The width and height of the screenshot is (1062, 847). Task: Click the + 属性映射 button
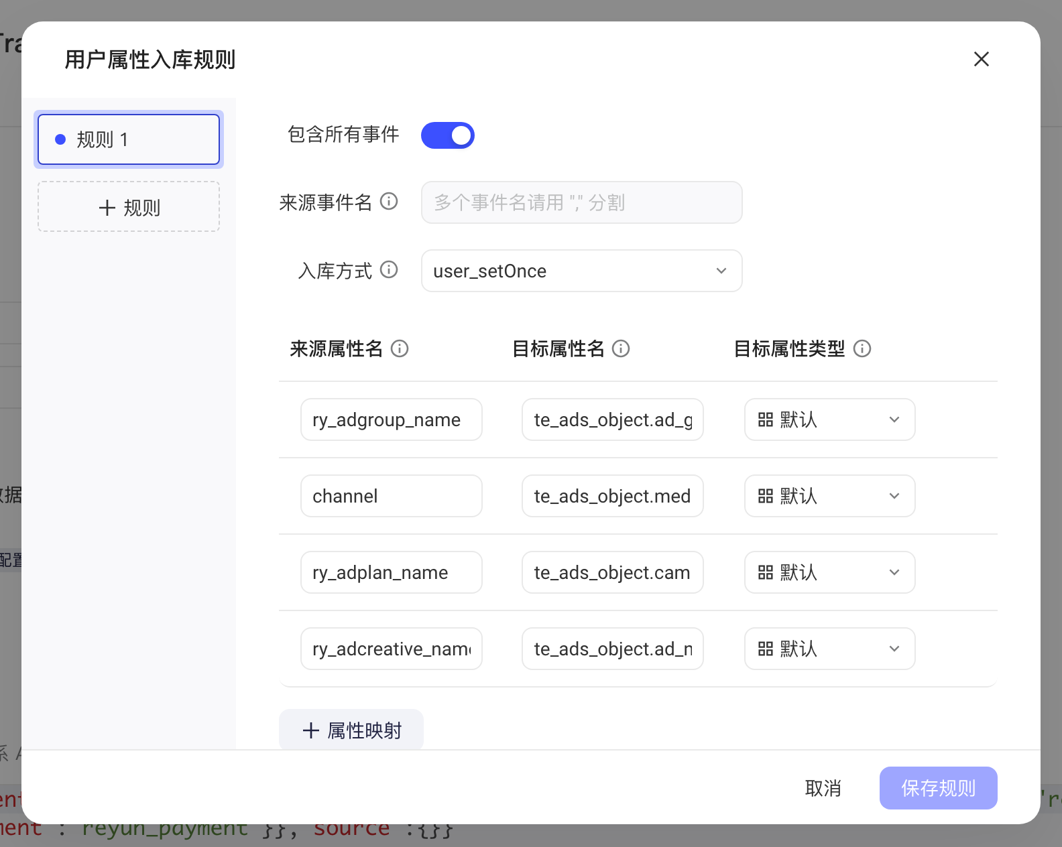[351, 730]
